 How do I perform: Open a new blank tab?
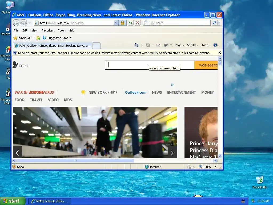(97, 46)
